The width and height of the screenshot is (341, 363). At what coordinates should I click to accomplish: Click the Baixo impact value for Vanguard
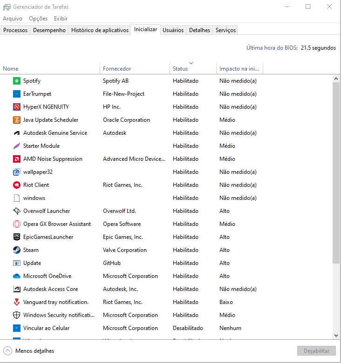[x=226, y=302]
